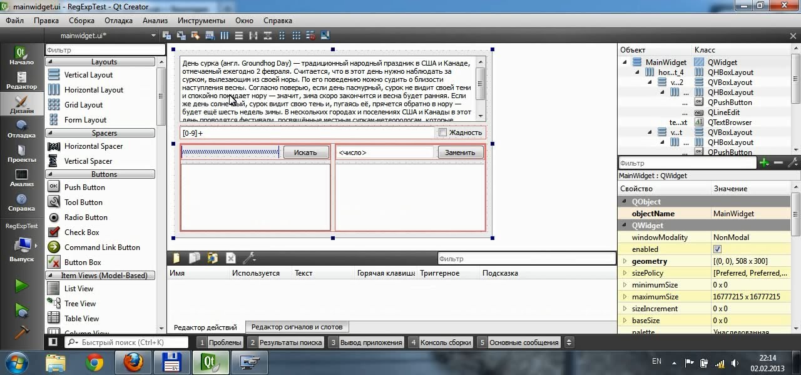This screenshot has height=375, width=801.
Task: Open Firefox from the Windows taskbar
Action: click(133, 361)
